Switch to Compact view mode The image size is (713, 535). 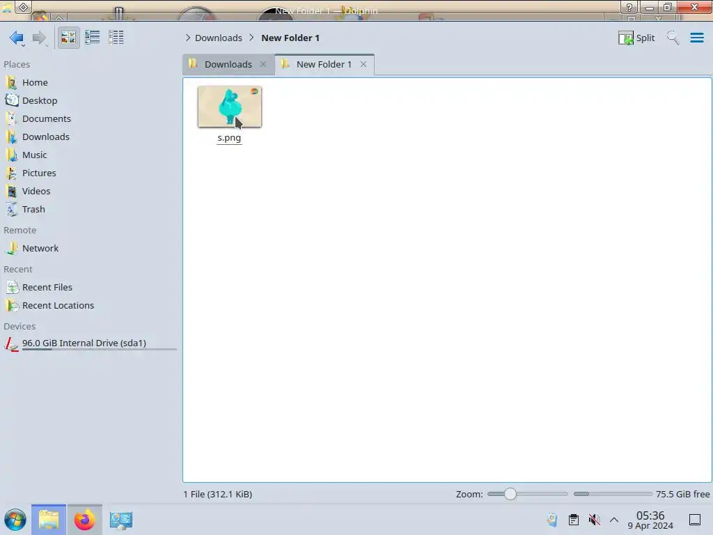coord(93,38)
